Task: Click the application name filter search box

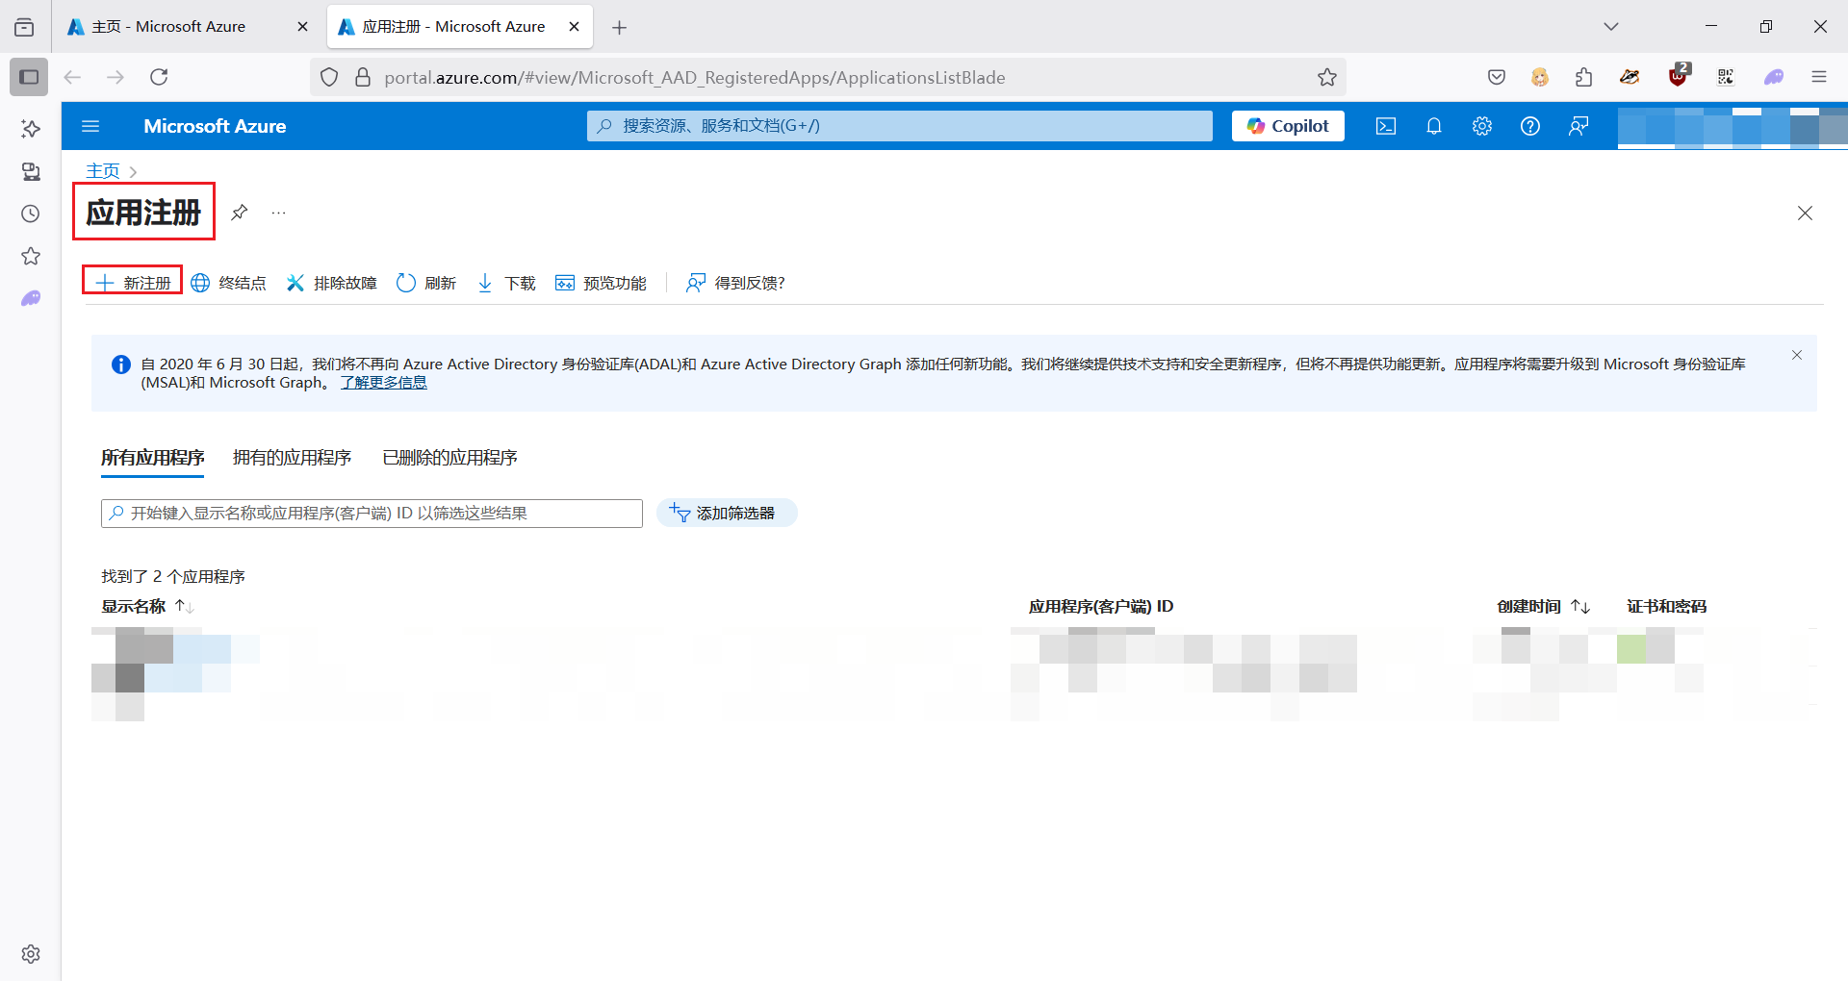Action: (x=371, y=513)
